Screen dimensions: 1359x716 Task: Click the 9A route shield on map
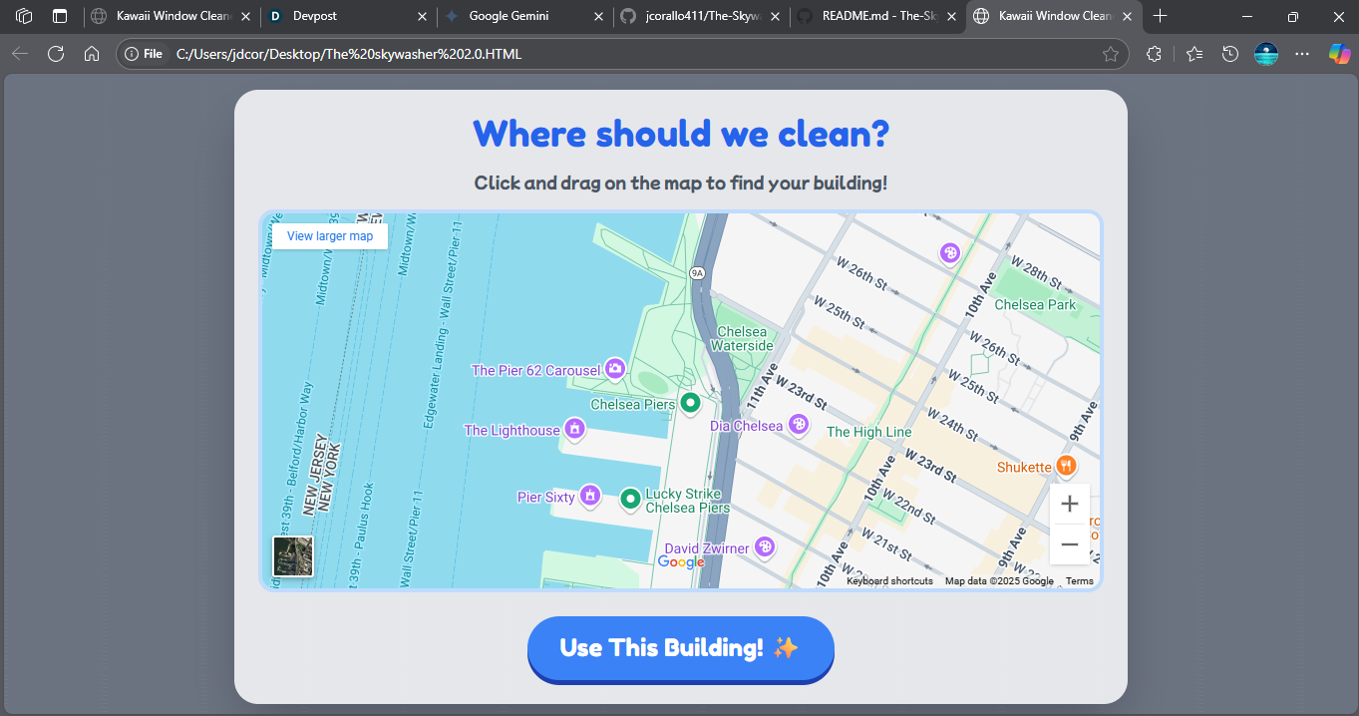click(697, 272)
